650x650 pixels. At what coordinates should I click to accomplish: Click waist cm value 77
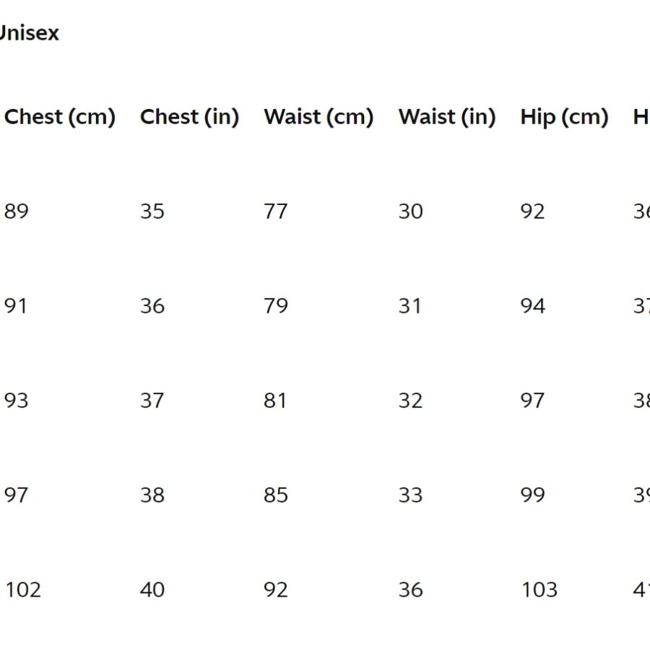(x=276, y=212)
